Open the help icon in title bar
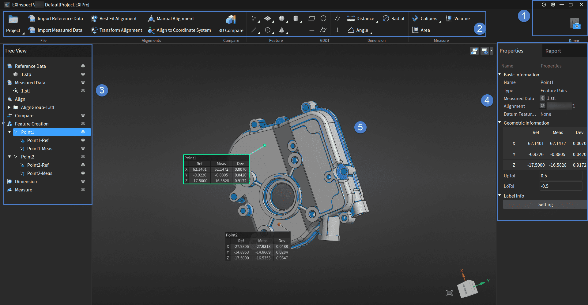This screenshot has height=305, width=588. (x=544, y=5)
